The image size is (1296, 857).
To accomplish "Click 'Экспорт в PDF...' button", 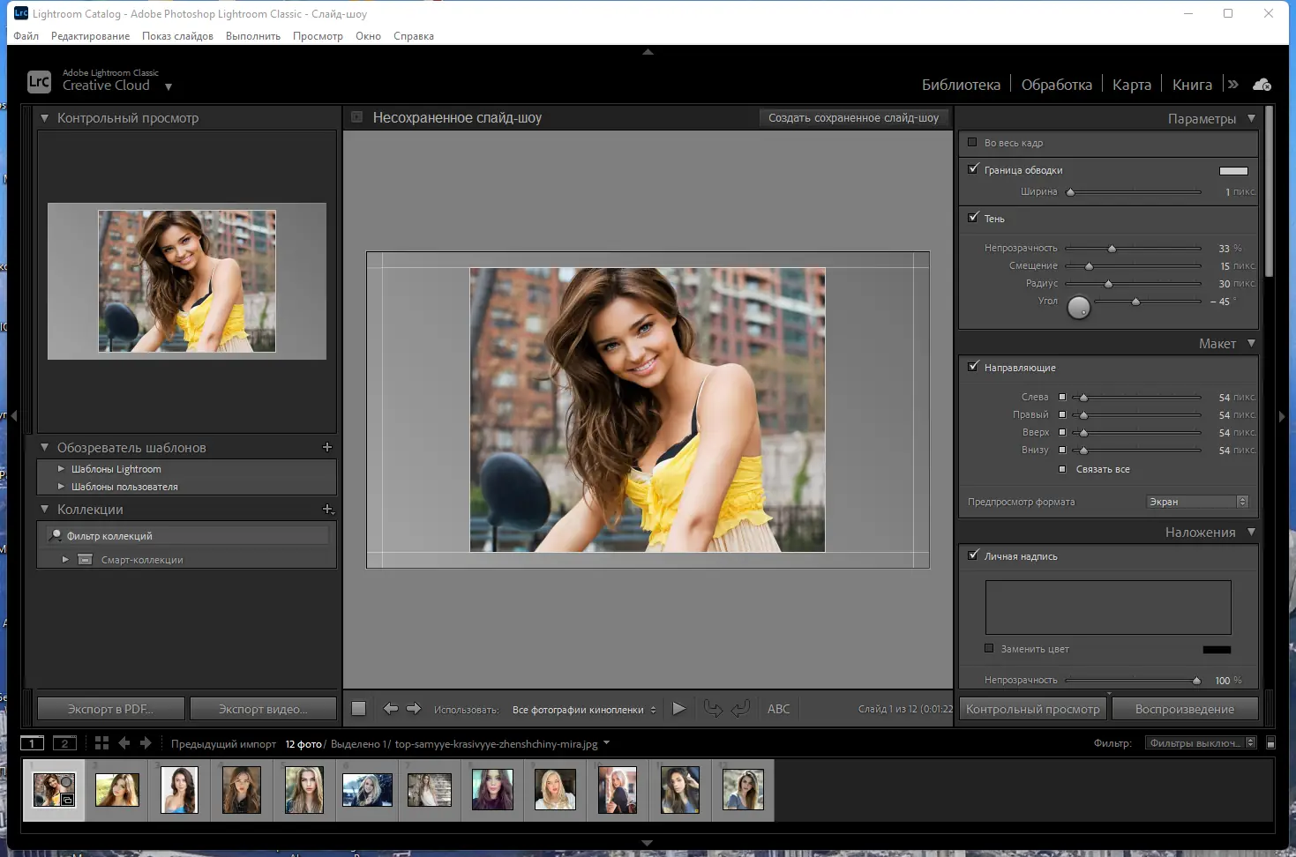I will [x=110, y=709].
